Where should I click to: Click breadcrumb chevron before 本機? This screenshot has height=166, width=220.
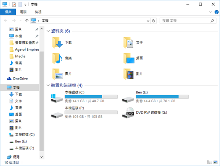[x=38, y=21]
